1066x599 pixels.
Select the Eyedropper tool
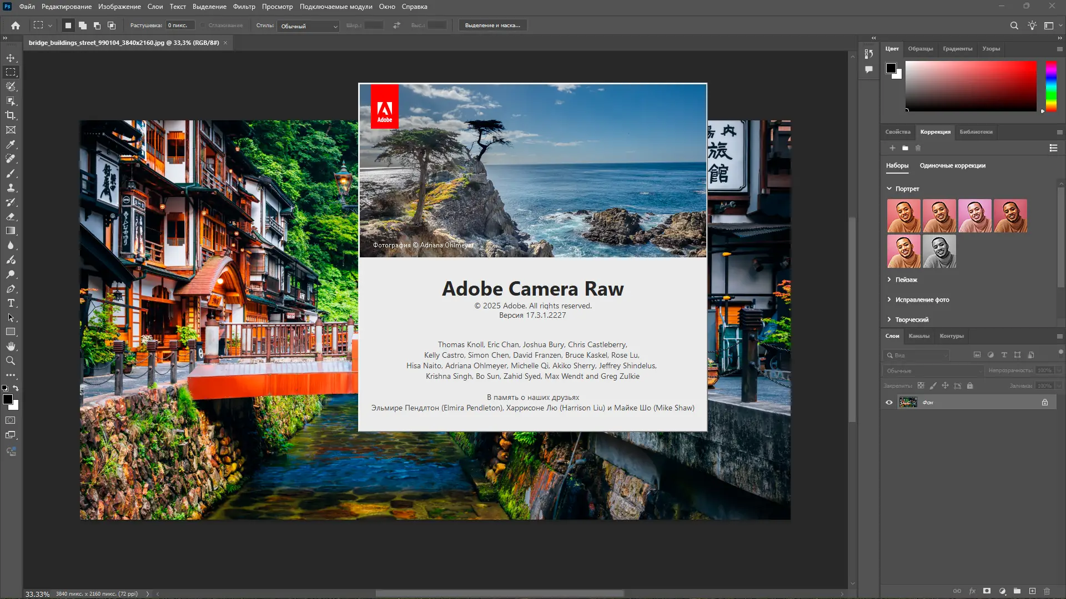[11, 144]
